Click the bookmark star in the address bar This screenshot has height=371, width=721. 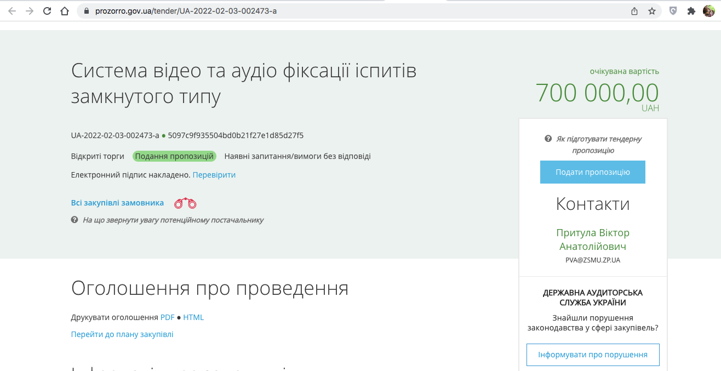(651, 10)
